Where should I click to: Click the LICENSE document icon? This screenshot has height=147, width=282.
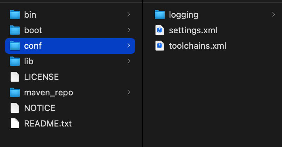pyautogui.click(x=15, y=77)
